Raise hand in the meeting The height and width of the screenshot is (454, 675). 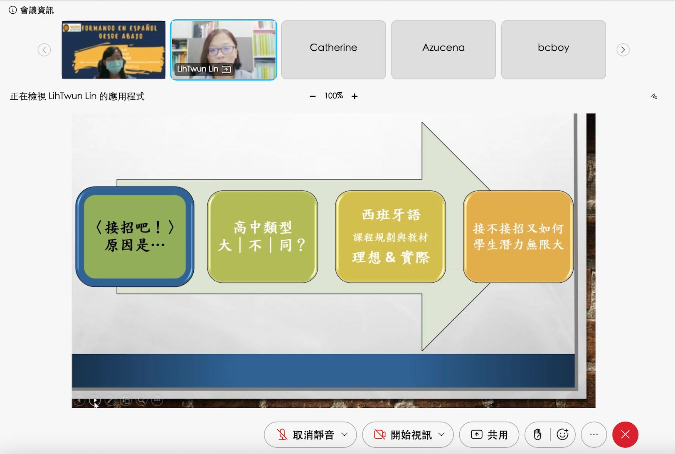(x=537, y=434)
